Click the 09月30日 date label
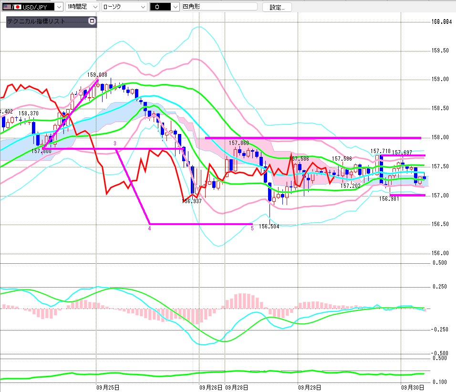456x392 pixels. (413, 387)
